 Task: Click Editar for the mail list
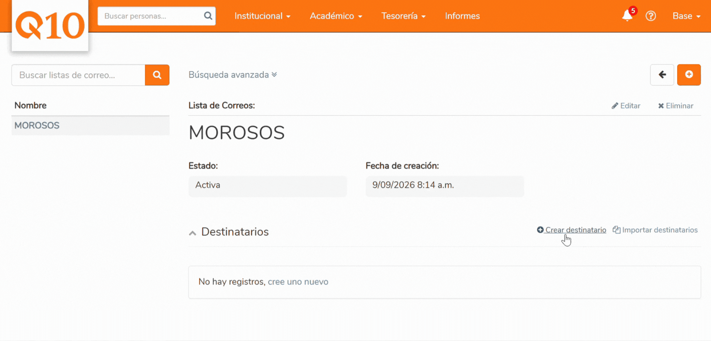tap(626, 106)
